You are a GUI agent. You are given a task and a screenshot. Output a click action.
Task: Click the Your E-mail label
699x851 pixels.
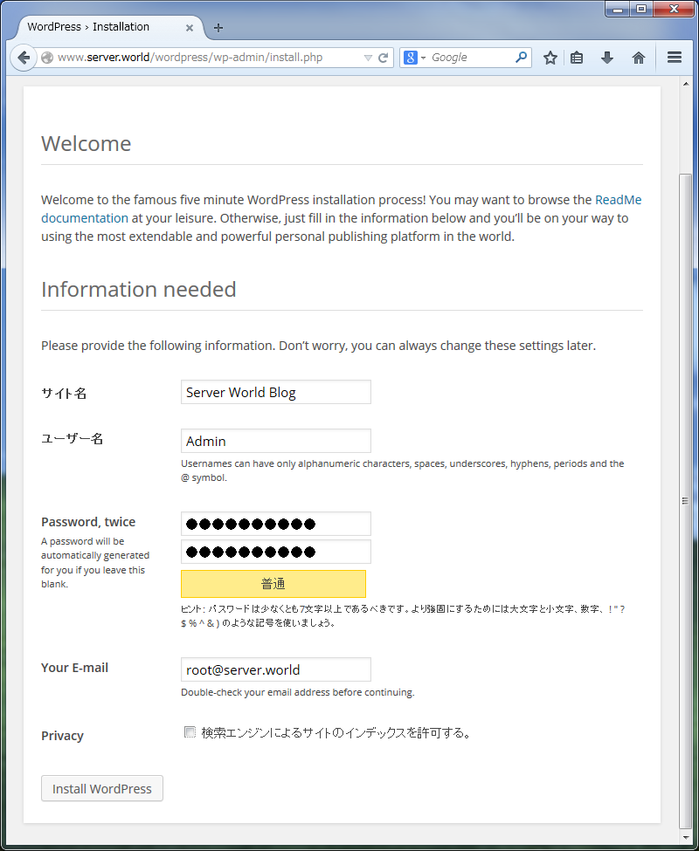75,668
